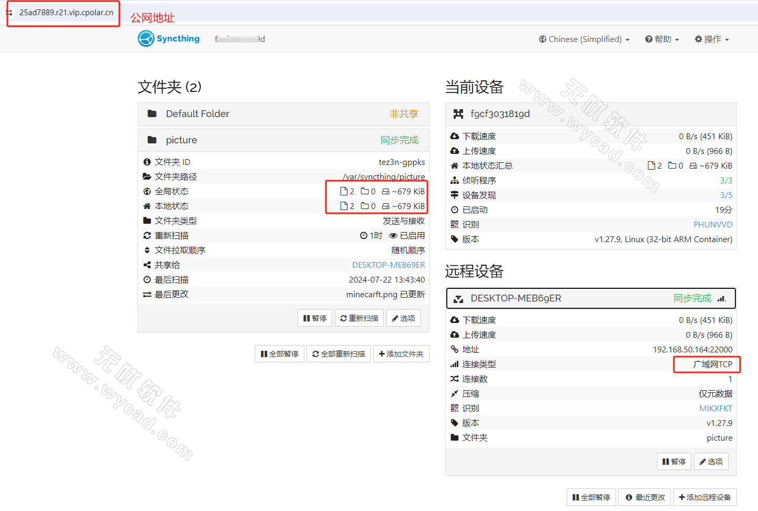Open the 操作 menu
Image resolution: width=758 pixels, height=511 pixels.
(x=712, y=39)
